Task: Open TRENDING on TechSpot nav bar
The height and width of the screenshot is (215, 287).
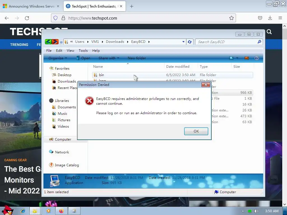Action: [x=19, y=45]
